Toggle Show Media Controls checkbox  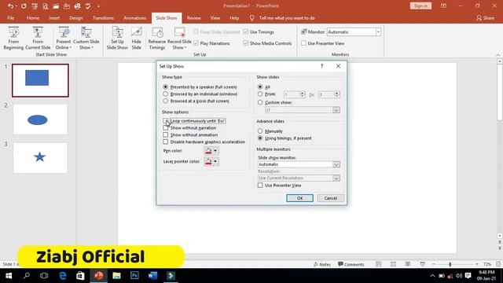point(246,43)
